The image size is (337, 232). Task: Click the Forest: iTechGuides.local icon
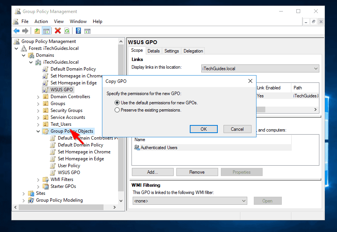24,48
